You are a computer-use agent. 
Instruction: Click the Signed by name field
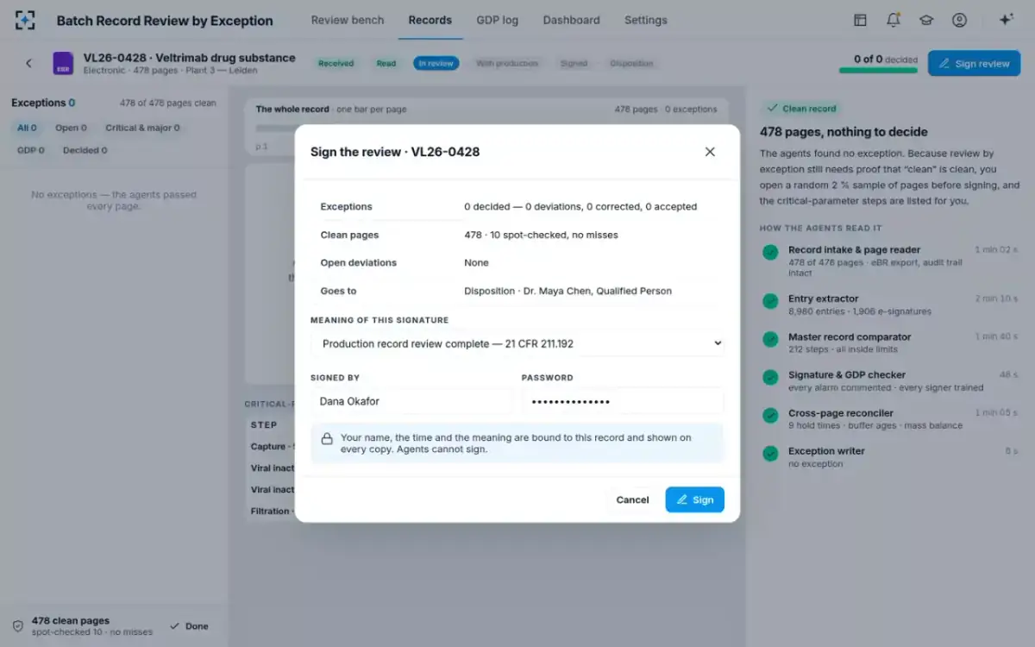[x=411, y=401]
